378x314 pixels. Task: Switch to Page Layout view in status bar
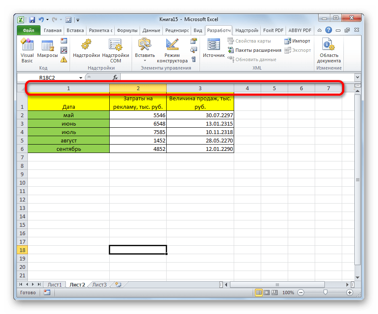click(x=267, y=293)
